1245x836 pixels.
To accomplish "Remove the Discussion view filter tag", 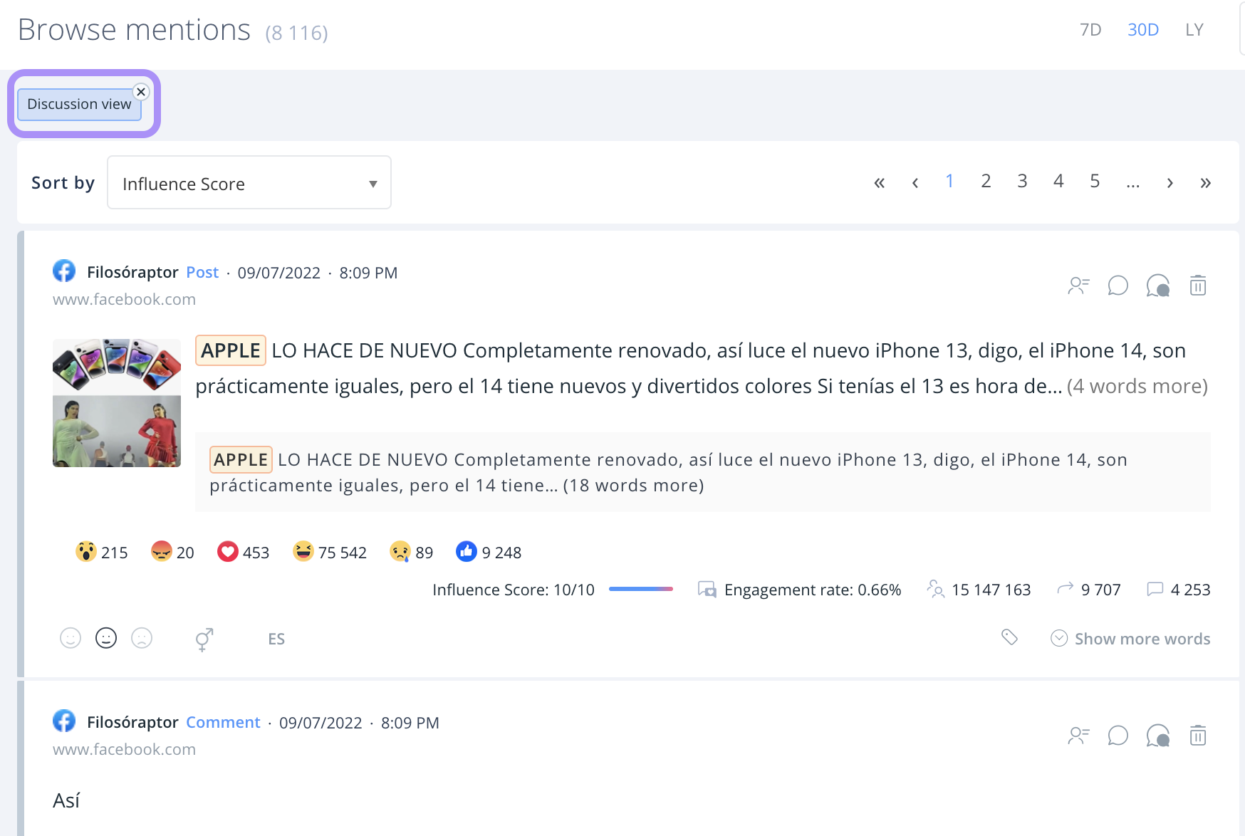I will [x=141, y=92].
